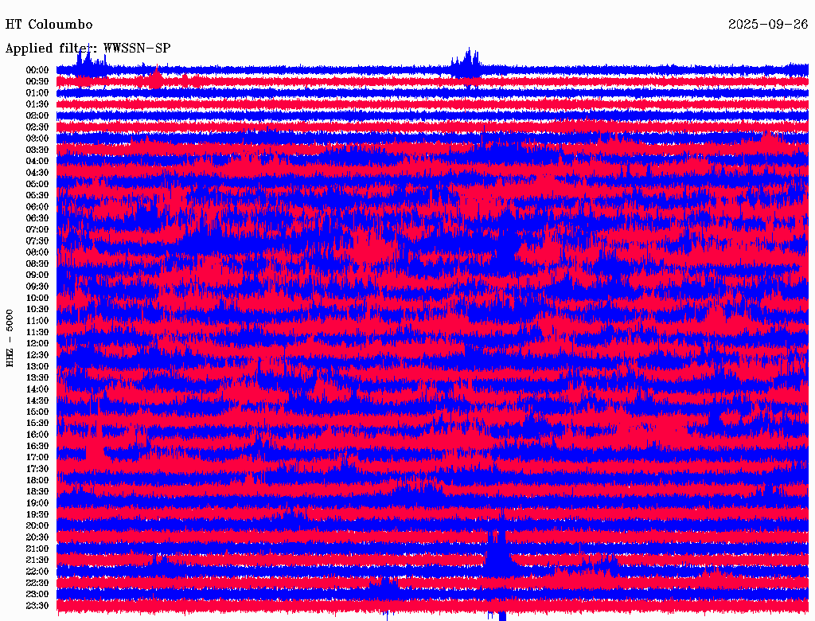Select the 22:30 time row label

point(37,583)
